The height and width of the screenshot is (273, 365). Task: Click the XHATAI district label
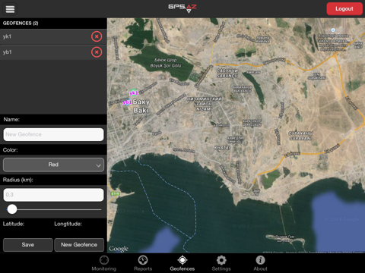222,148
